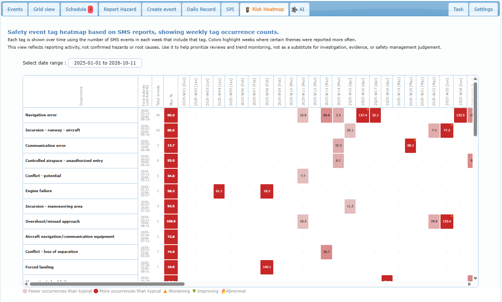Click the heatmap vertical scrollbar down arrow
The width and height of the screenshot is (502, 302).
point(475,278)
